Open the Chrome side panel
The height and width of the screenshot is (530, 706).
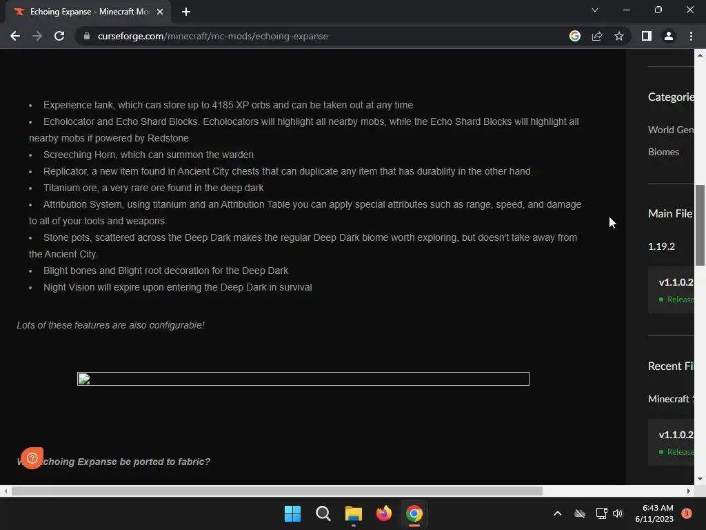point(647,36)
